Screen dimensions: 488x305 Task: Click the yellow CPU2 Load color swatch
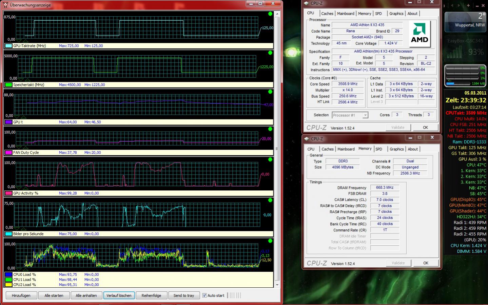[8, 285]
